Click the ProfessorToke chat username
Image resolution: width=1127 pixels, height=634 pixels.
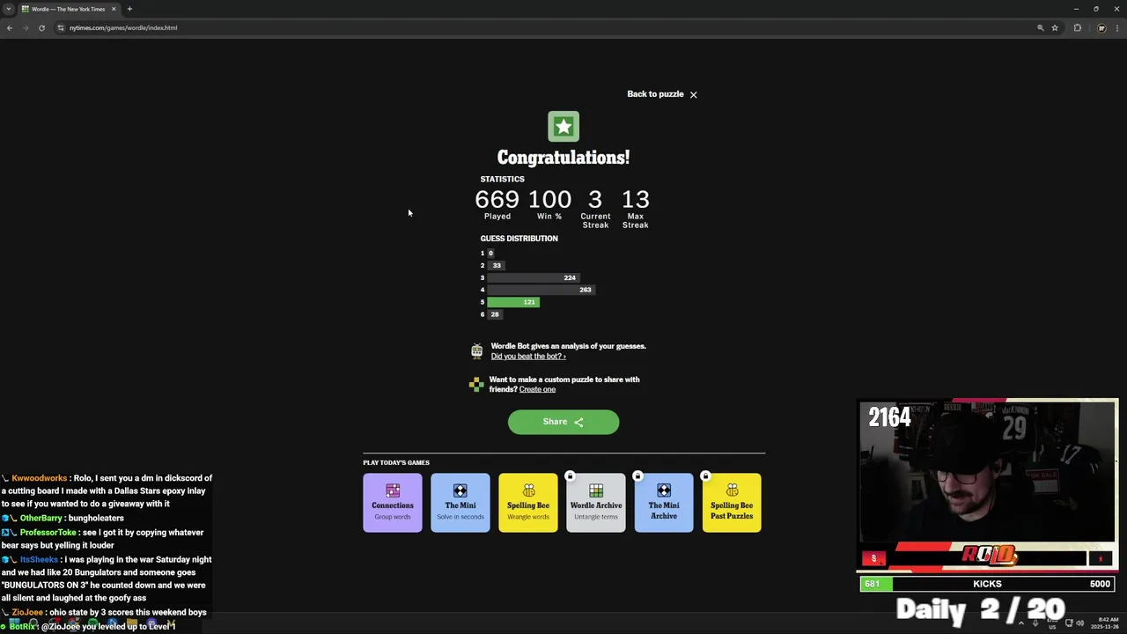48,533
